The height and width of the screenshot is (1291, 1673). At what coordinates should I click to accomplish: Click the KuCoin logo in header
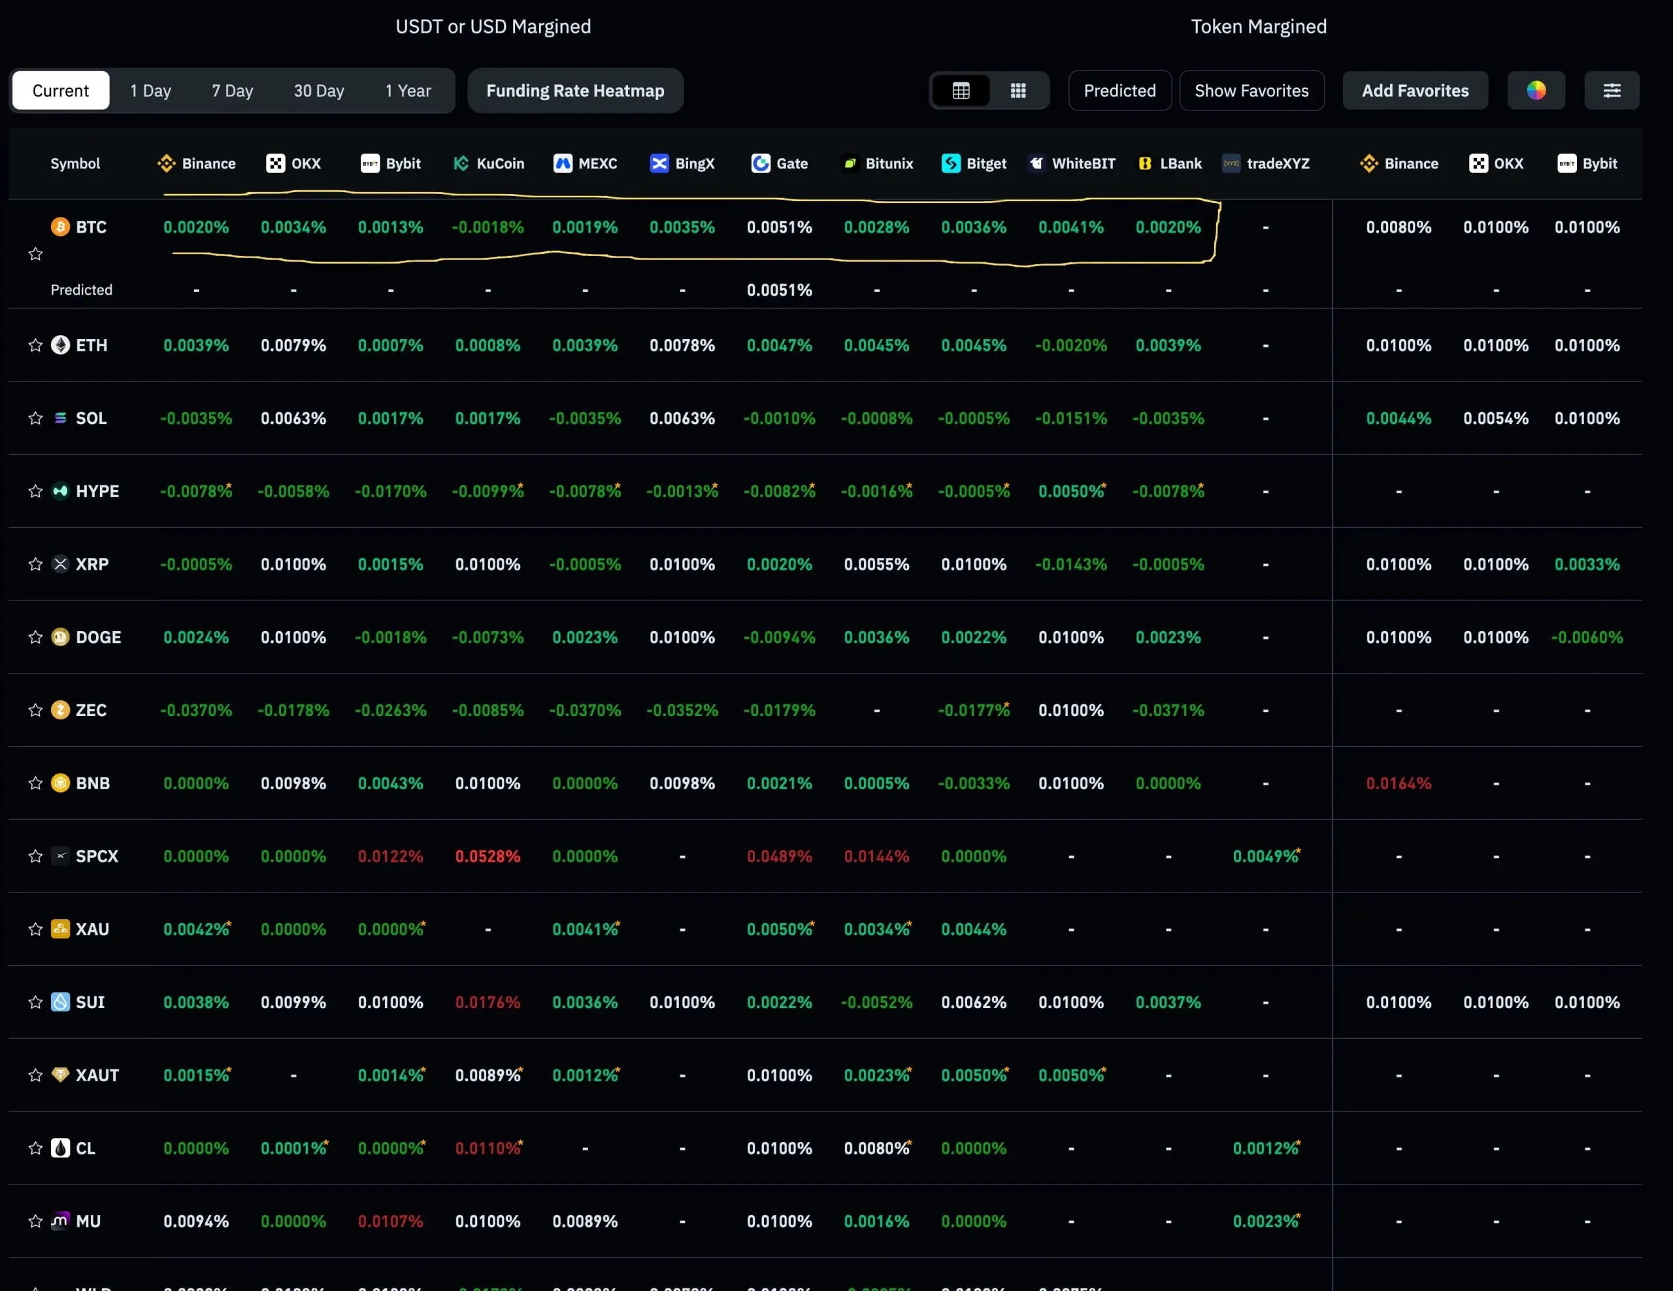(x=461, y=163)
